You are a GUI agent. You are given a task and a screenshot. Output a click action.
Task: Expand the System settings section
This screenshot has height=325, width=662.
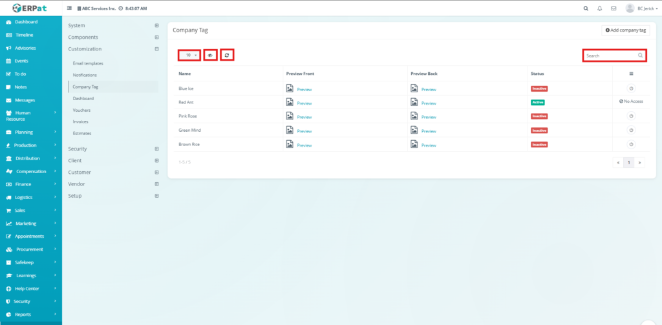coord(156,26)
